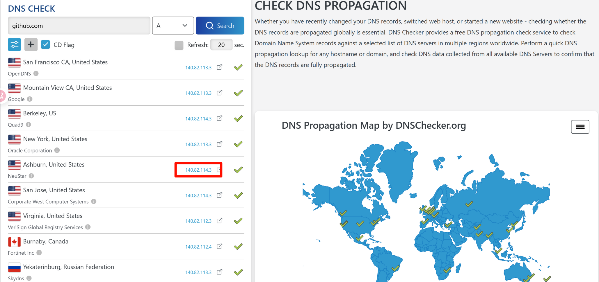This screenshot has width=599, height=282.
Task: Click info icon next to Quad9
Action: [29, 125]
